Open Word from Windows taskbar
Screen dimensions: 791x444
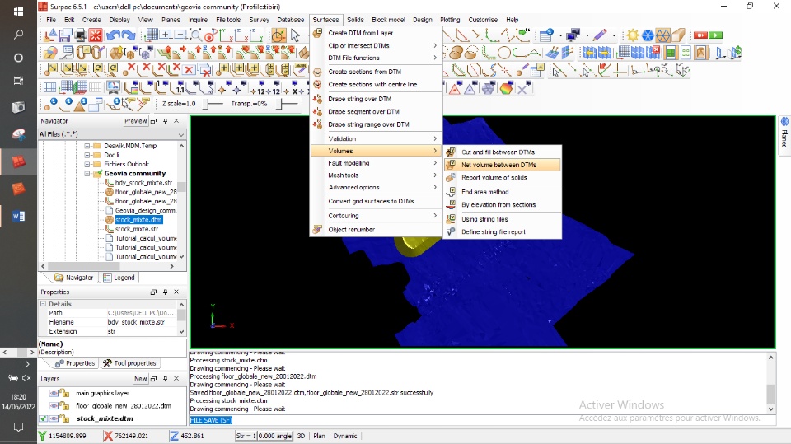pos(18,216)
